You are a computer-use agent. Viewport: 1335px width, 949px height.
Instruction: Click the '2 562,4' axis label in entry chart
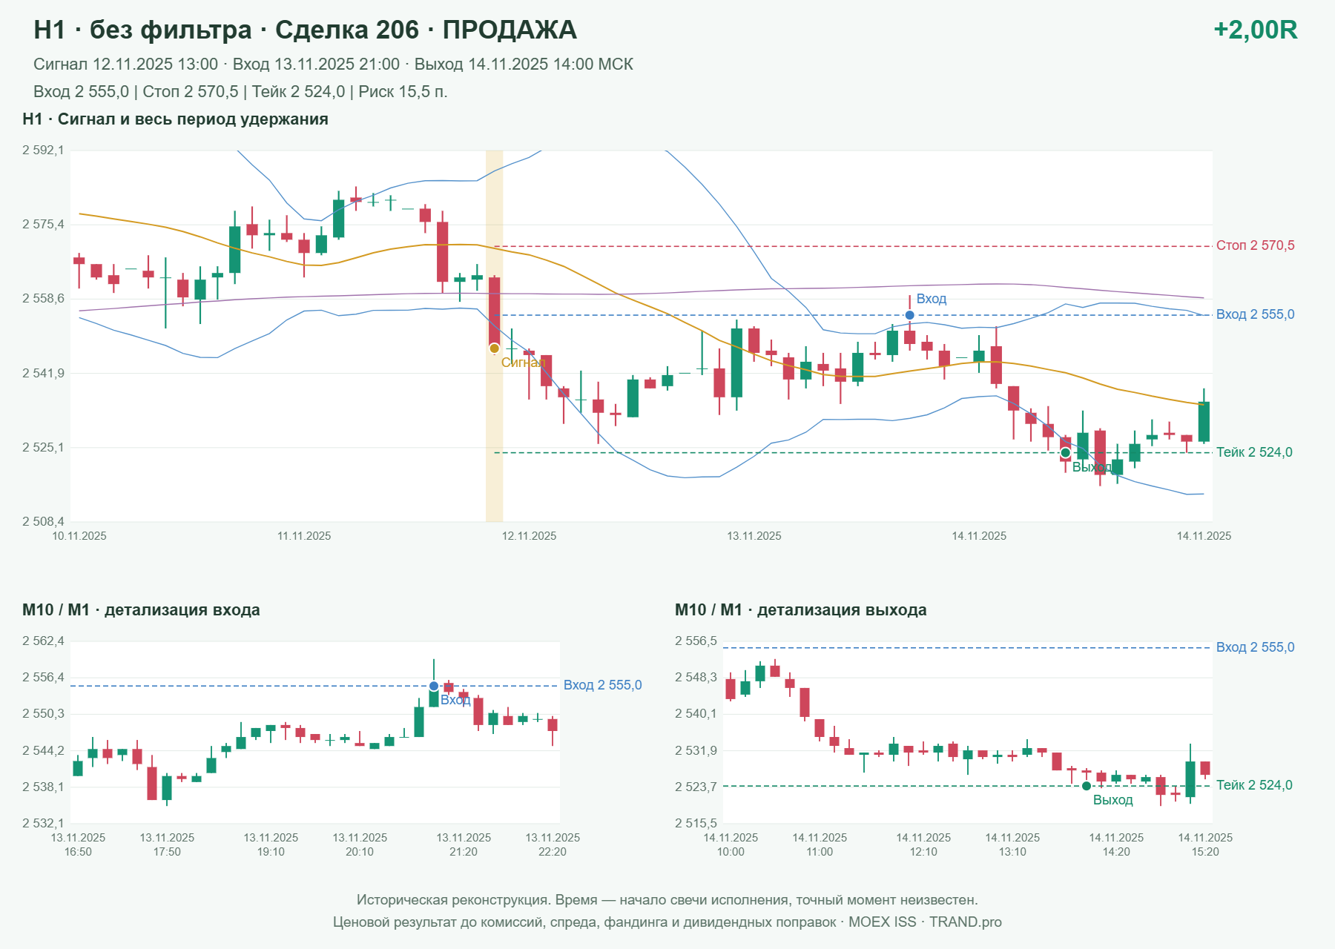(43, 641)
